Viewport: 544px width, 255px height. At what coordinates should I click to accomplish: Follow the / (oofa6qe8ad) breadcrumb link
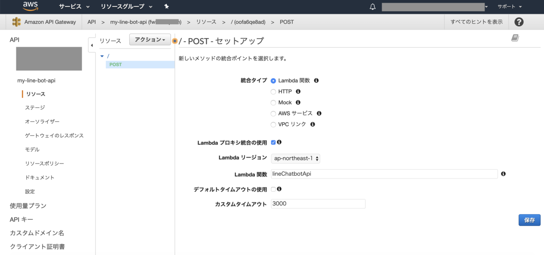[248, 22]
